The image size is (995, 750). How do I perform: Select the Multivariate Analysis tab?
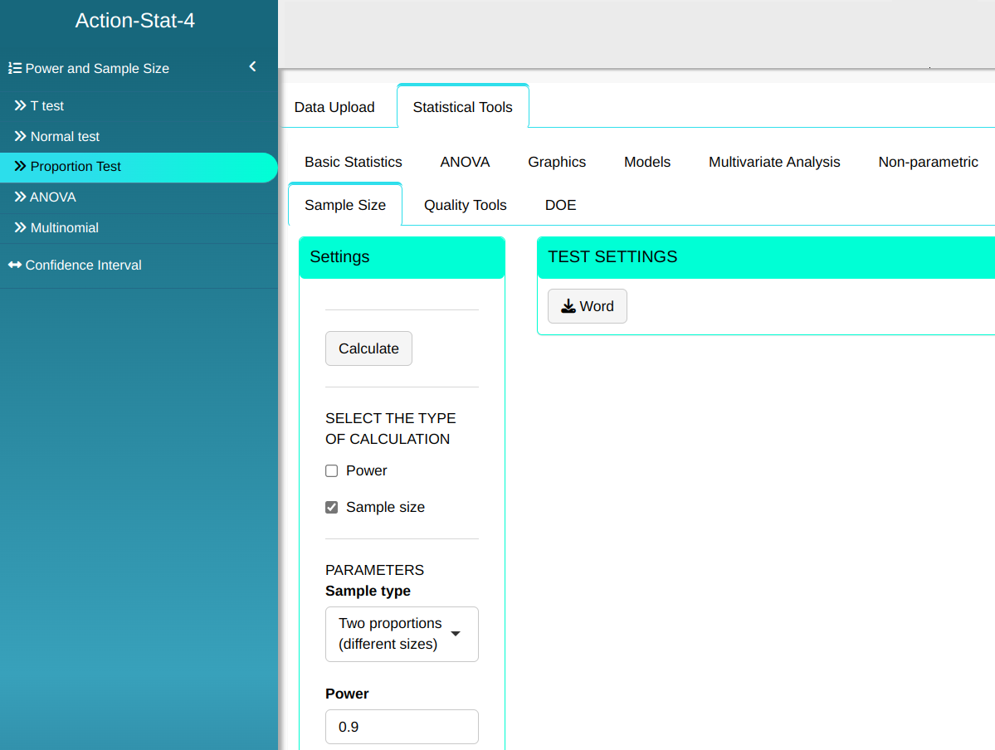click(x=774, y=162)
